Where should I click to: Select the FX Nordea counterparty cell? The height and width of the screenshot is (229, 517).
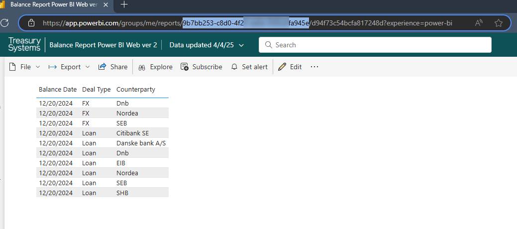(127, 113)
